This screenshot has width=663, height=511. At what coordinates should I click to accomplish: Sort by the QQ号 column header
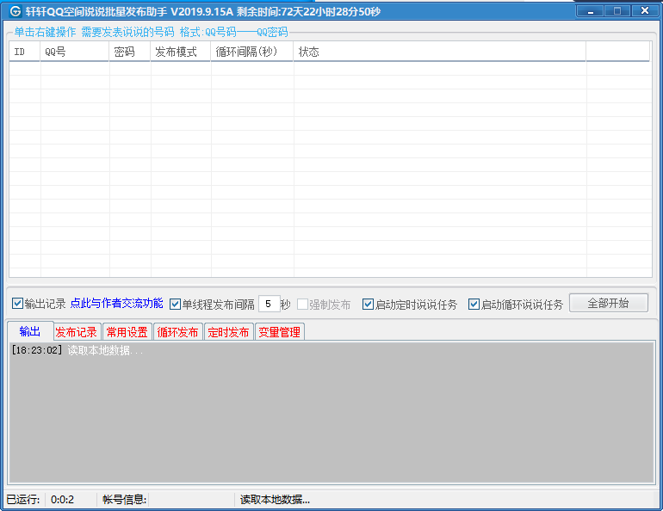pos(74,52)
